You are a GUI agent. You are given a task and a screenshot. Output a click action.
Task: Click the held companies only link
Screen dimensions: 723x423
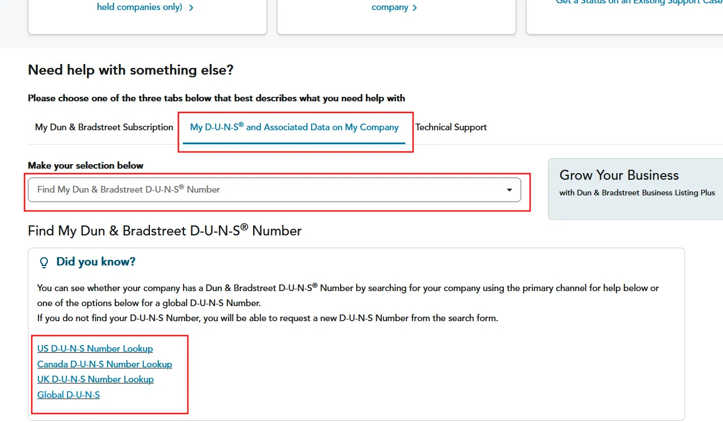[x=140, y=7]
